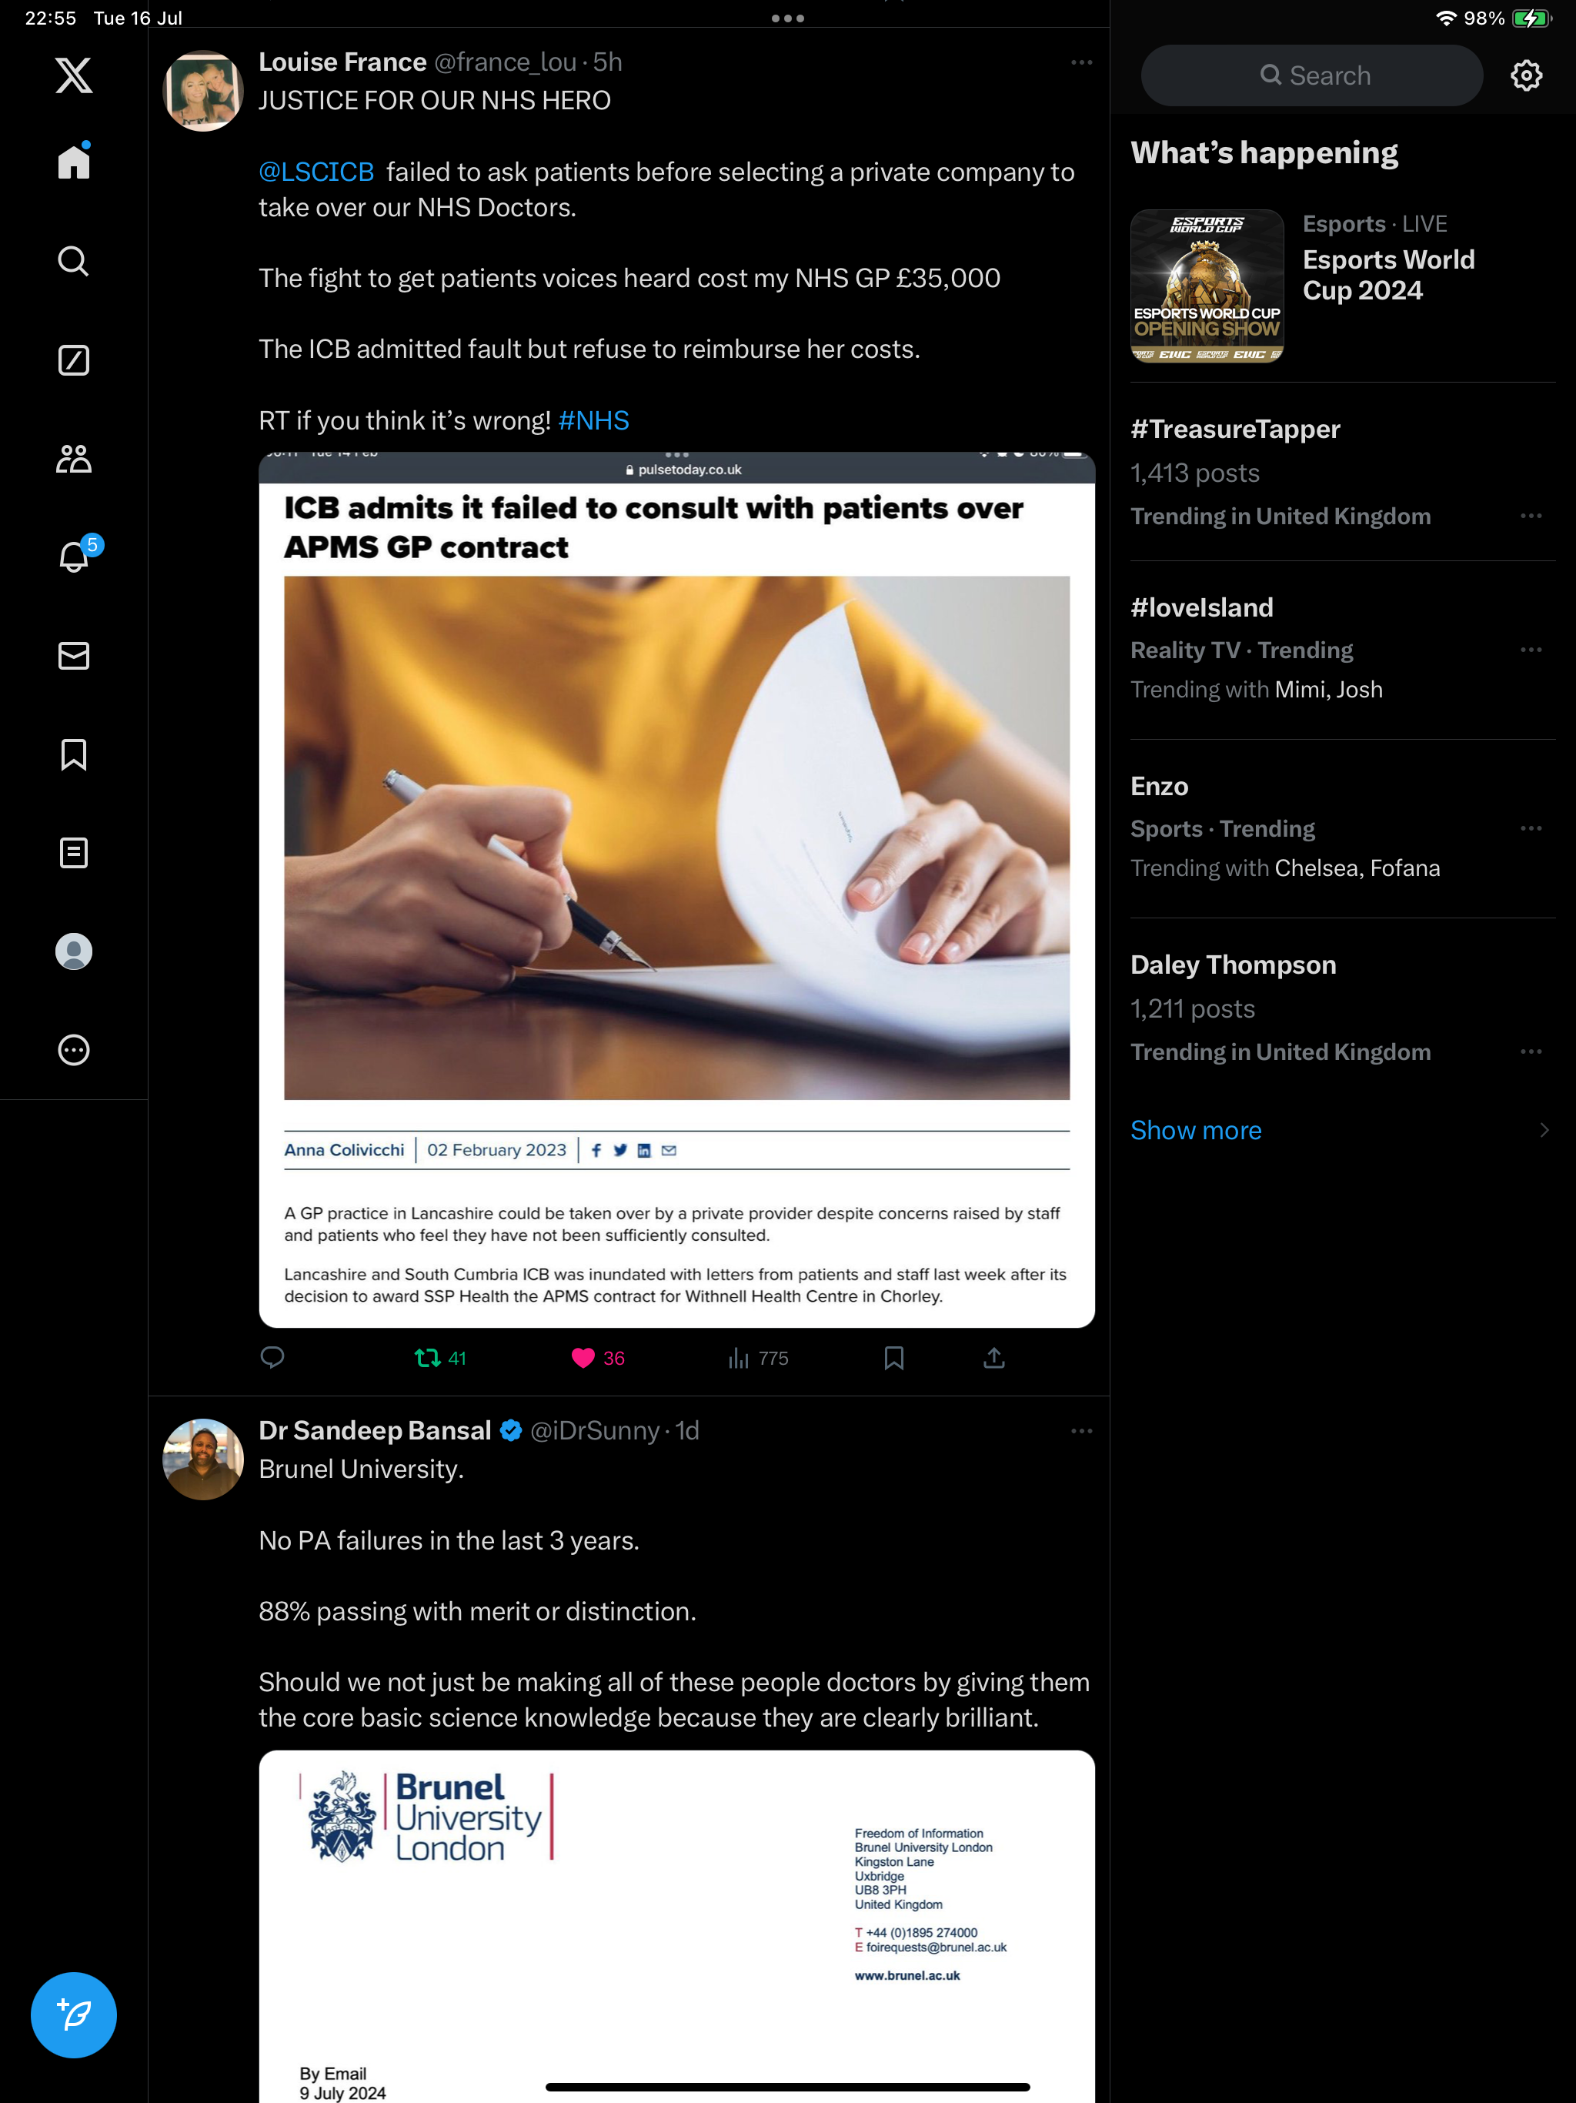Open more options for #TreasureTapper trend
The width and height of the screenshot is (1576, 2103).
tap(1531, 517)
